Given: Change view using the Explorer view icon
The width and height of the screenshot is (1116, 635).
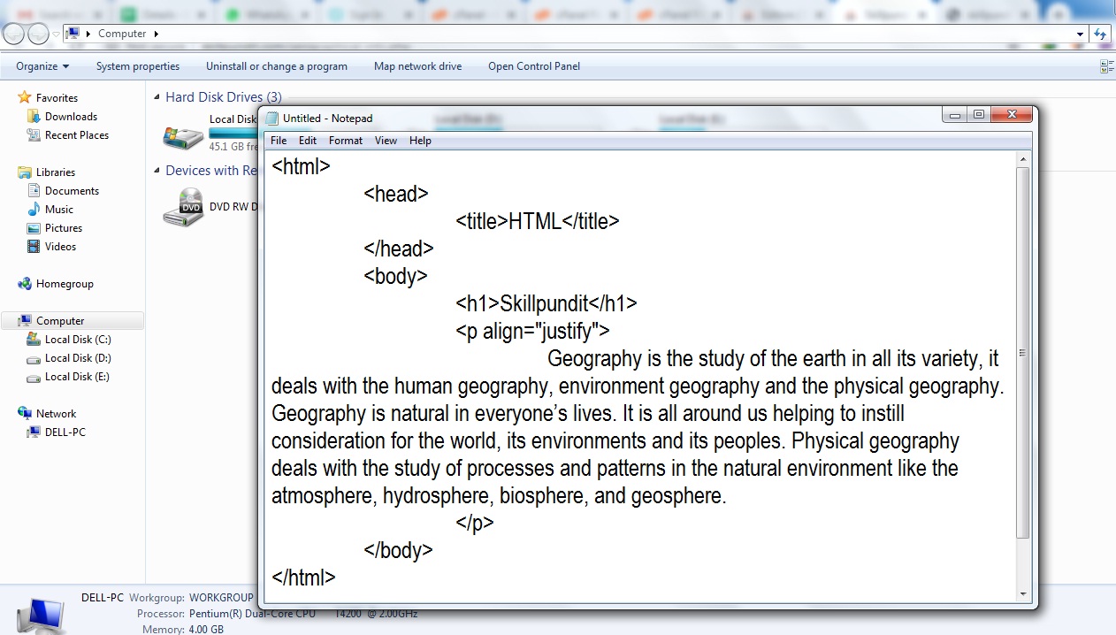Looking at the screenshot, I should tap(1105, 66).
